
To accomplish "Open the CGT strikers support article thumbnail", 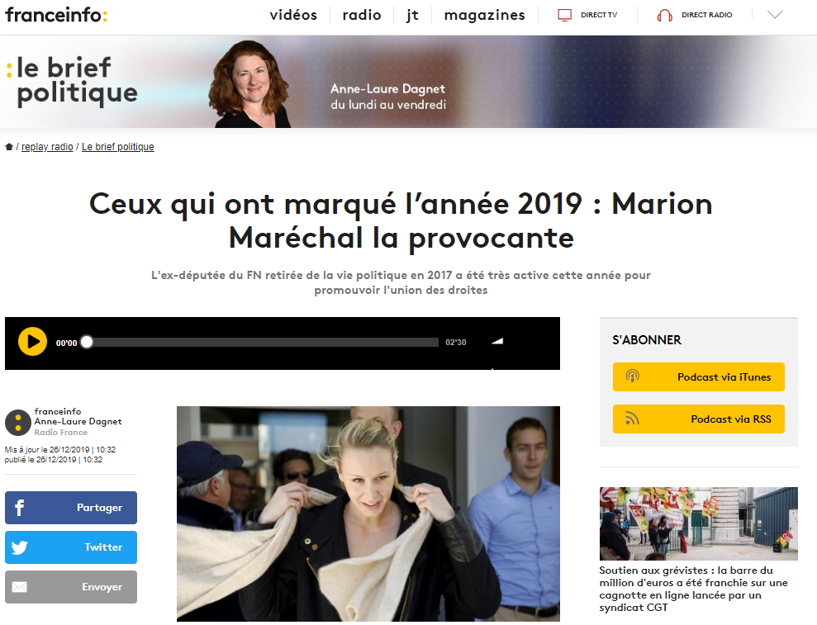I will click(698, 523).
